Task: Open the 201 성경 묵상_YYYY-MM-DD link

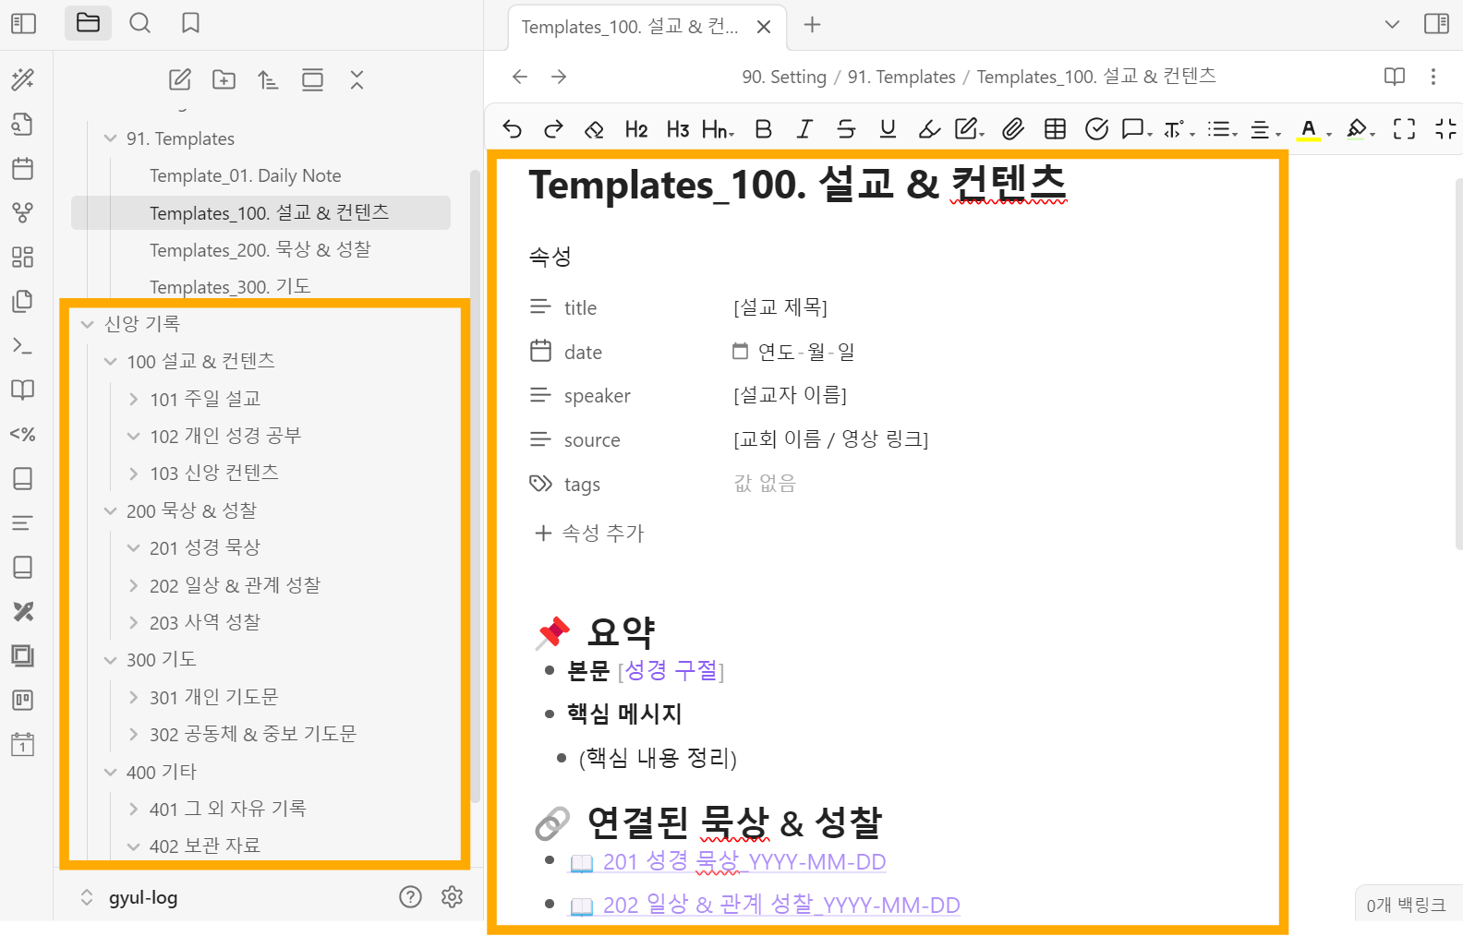Action: coord(744,861)
